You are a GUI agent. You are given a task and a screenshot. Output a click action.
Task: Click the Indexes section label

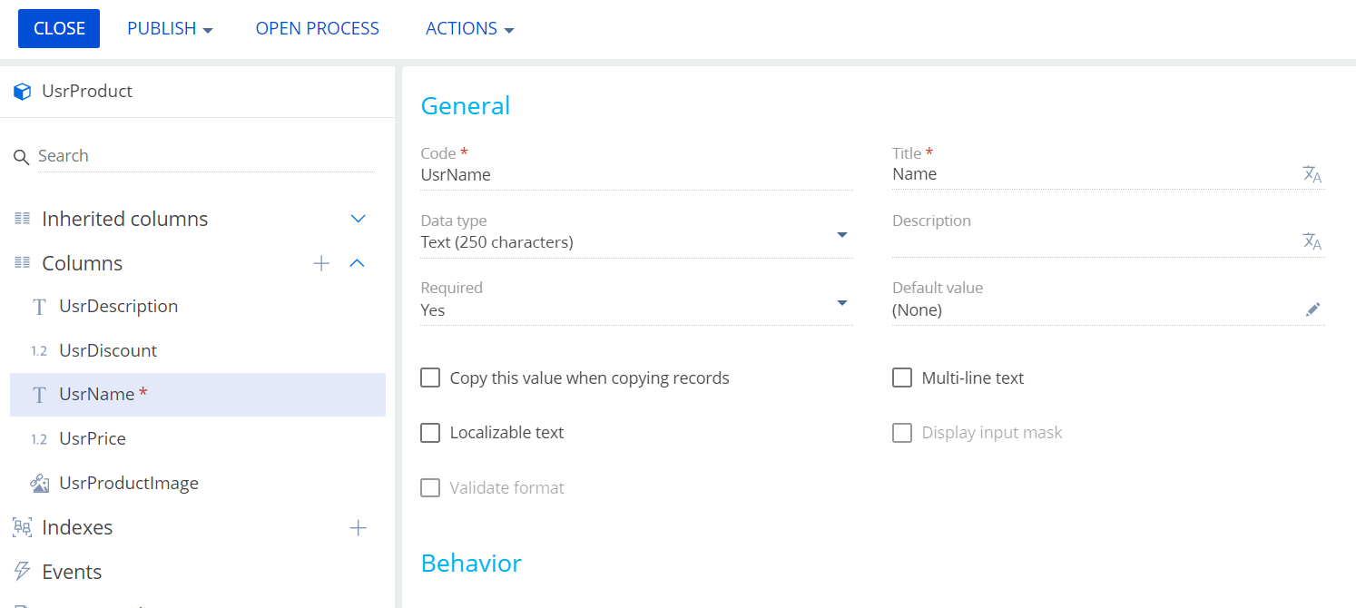(x=77, y=527)
